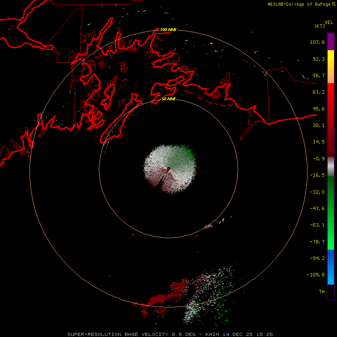Click the -47.6 velocity scale value
This screenshot has width=337, height=337.
tap(317, 209)
